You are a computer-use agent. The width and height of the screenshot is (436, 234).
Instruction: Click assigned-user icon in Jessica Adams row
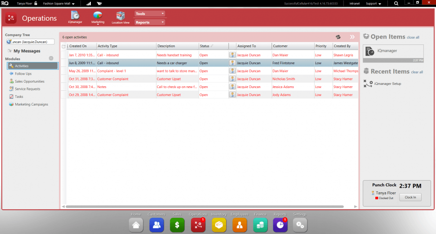point(232,87)
